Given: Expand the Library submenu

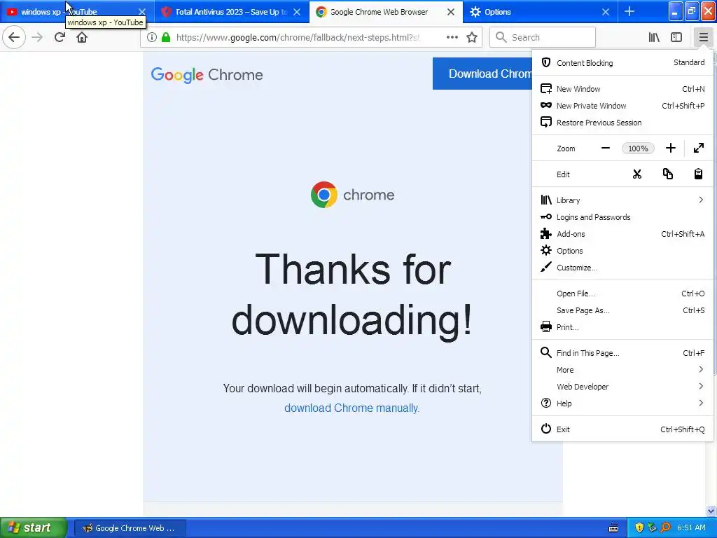Looking at the screenshot, I should pyautogui.click(x=622, y=200).
